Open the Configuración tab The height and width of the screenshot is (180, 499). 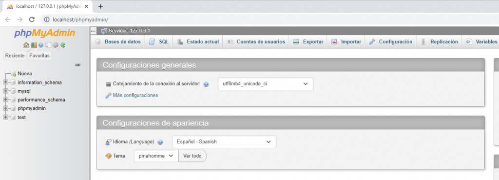[390, 42]
